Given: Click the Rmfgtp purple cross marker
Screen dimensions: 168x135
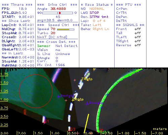Looking at the screenshot, I should [x=58, y=97].
